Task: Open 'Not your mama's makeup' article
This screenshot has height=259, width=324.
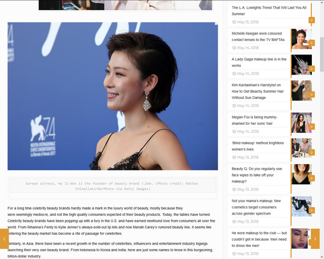Action: 256,207
